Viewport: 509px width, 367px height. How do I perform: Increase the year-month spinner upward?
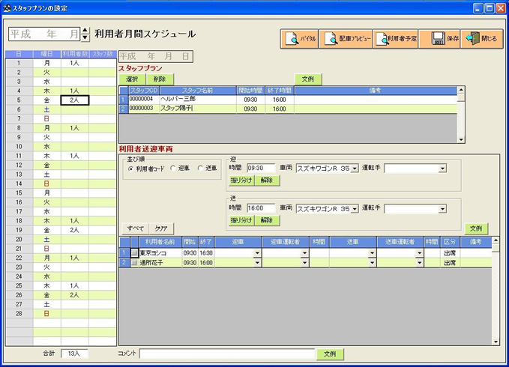pos(85,31)
